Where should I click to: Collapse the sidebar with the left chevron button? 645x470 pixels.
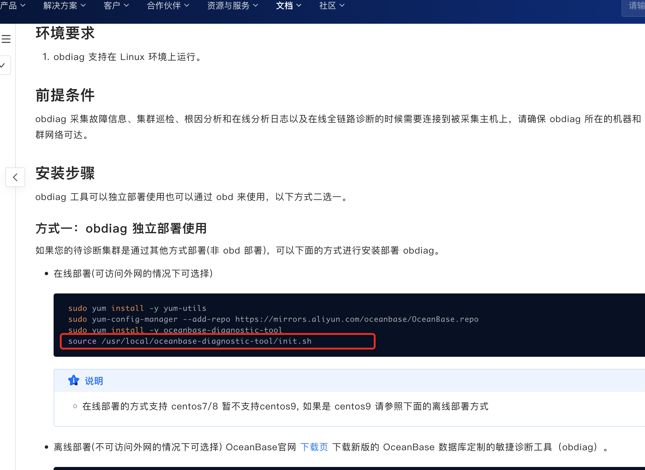pyautogui.click(x=15, y=177)
